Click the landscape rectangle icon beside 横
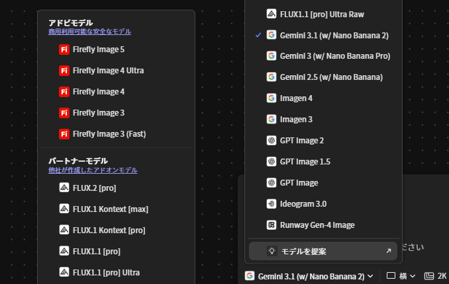 click(x=391, y=275)
